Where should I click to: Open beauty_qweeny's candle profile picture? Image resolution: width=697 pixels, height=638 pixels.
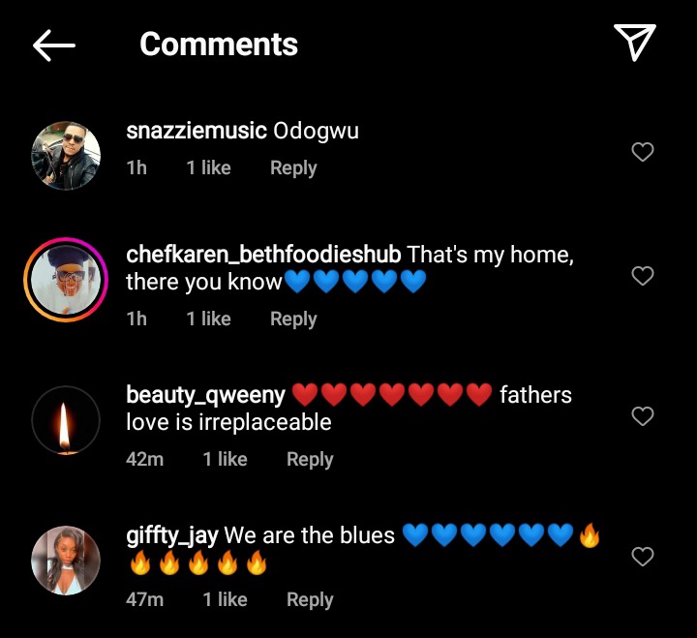pyautogui.click(x=66, y=420)
